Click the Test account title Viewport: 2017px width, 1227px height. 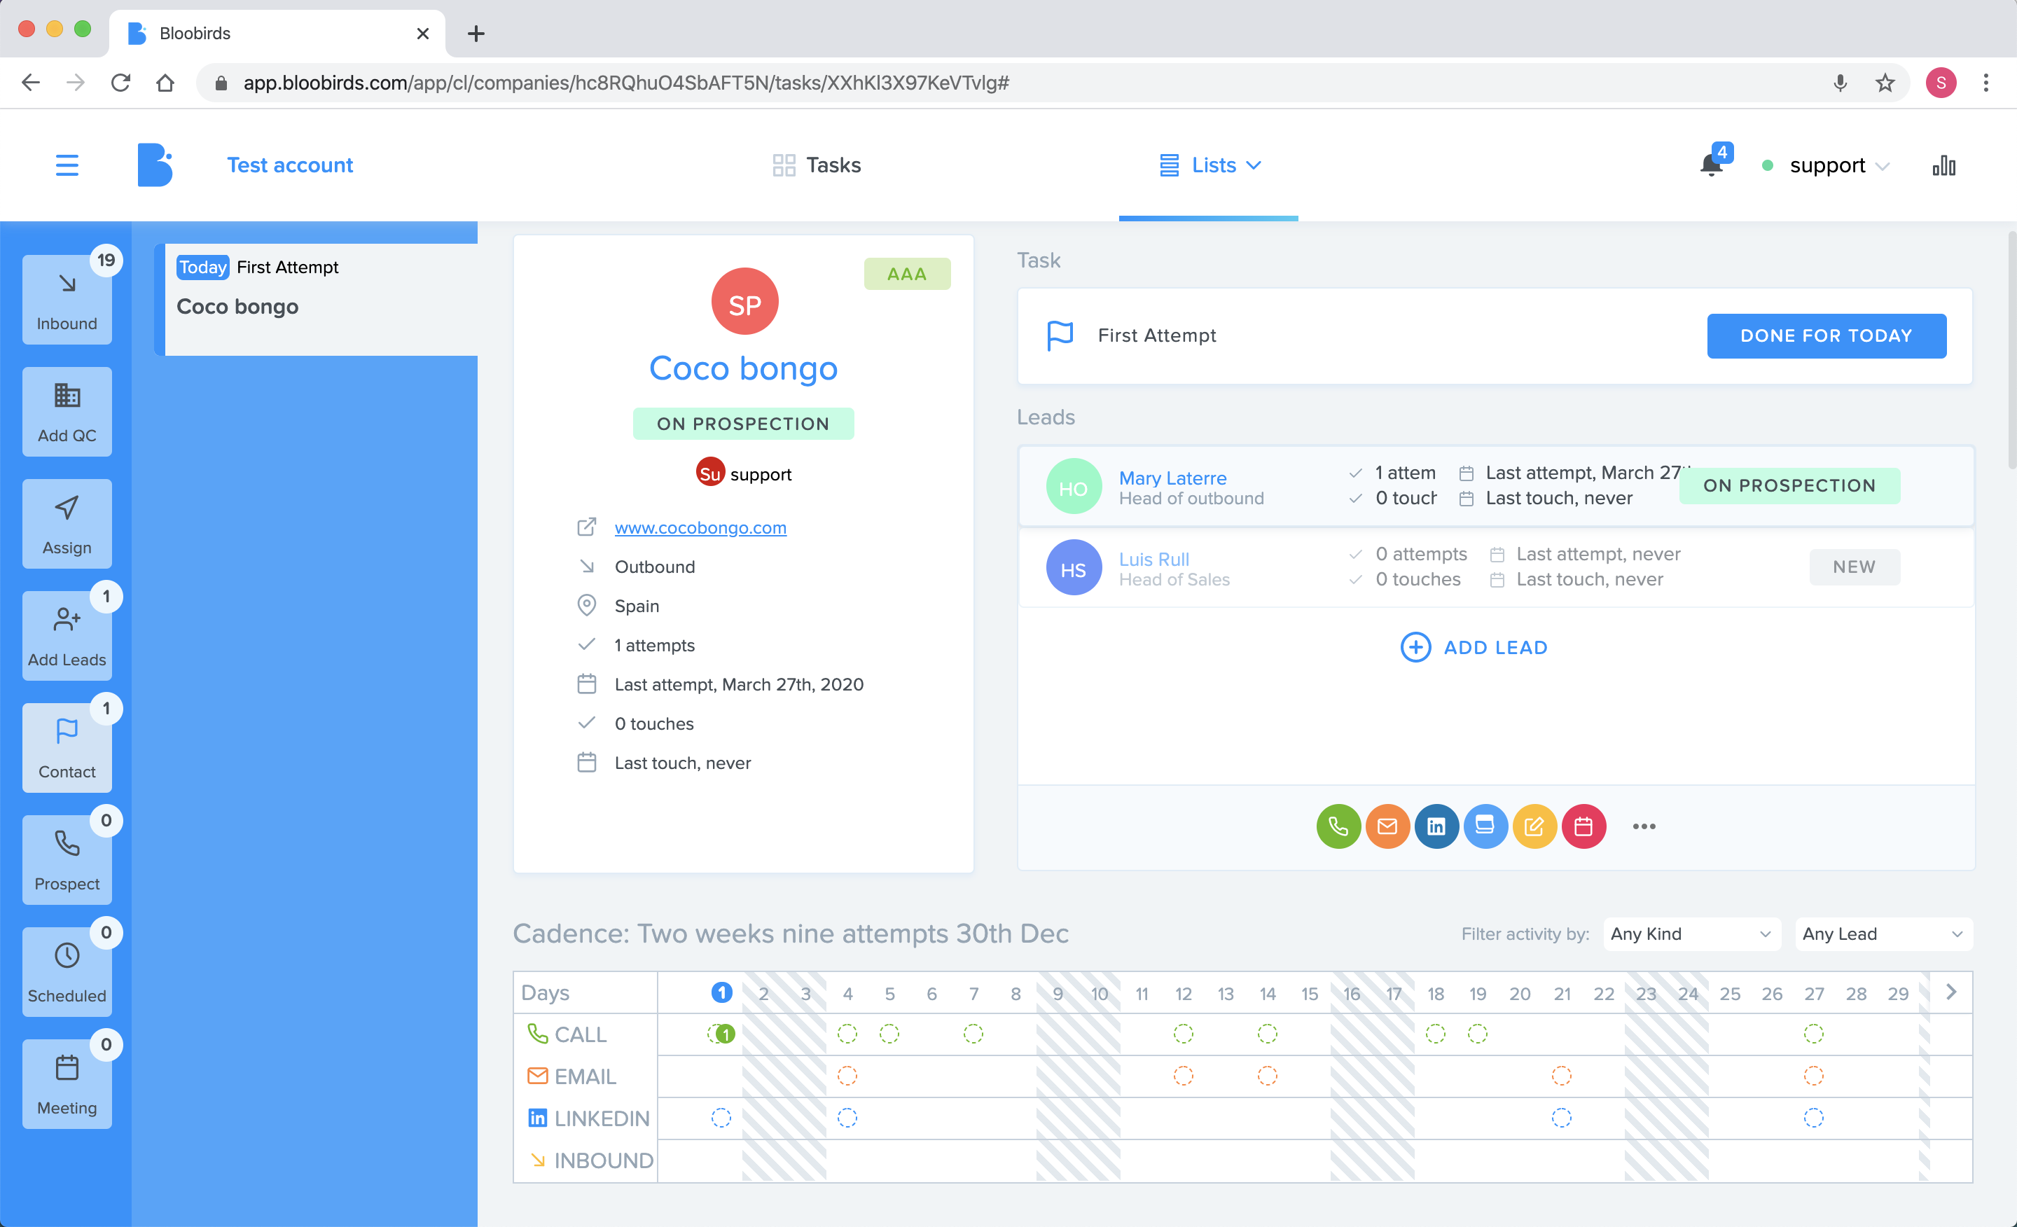[x=290, y=165]
